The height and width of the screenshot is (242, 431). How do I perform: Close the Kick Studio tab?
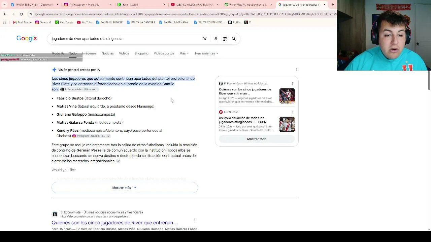[164, 5]
